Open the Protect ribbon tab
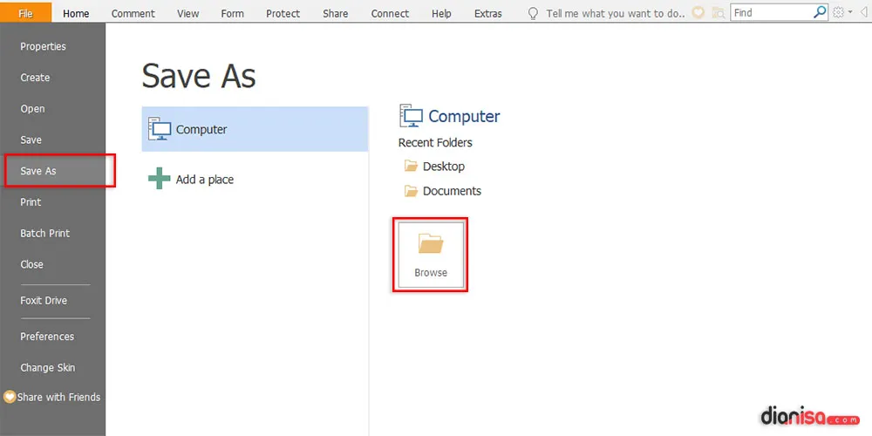The image size is (872, 436). coord(283,13)
